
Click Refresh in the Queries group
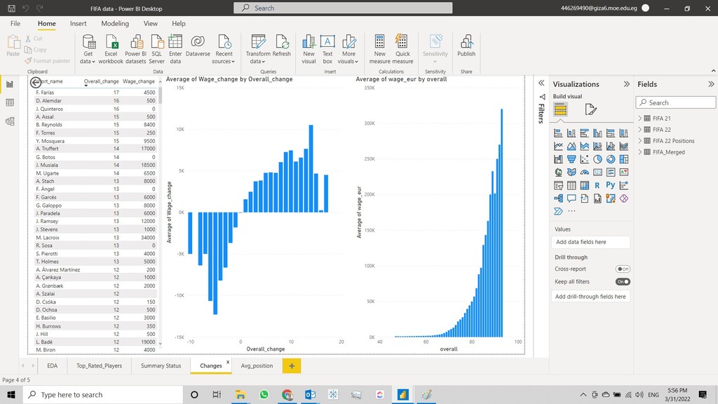click(282, 46)
